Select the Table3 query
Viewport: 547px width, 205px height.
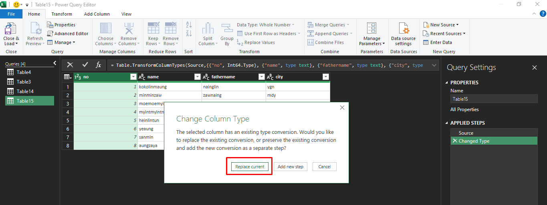tap(30, 82)
